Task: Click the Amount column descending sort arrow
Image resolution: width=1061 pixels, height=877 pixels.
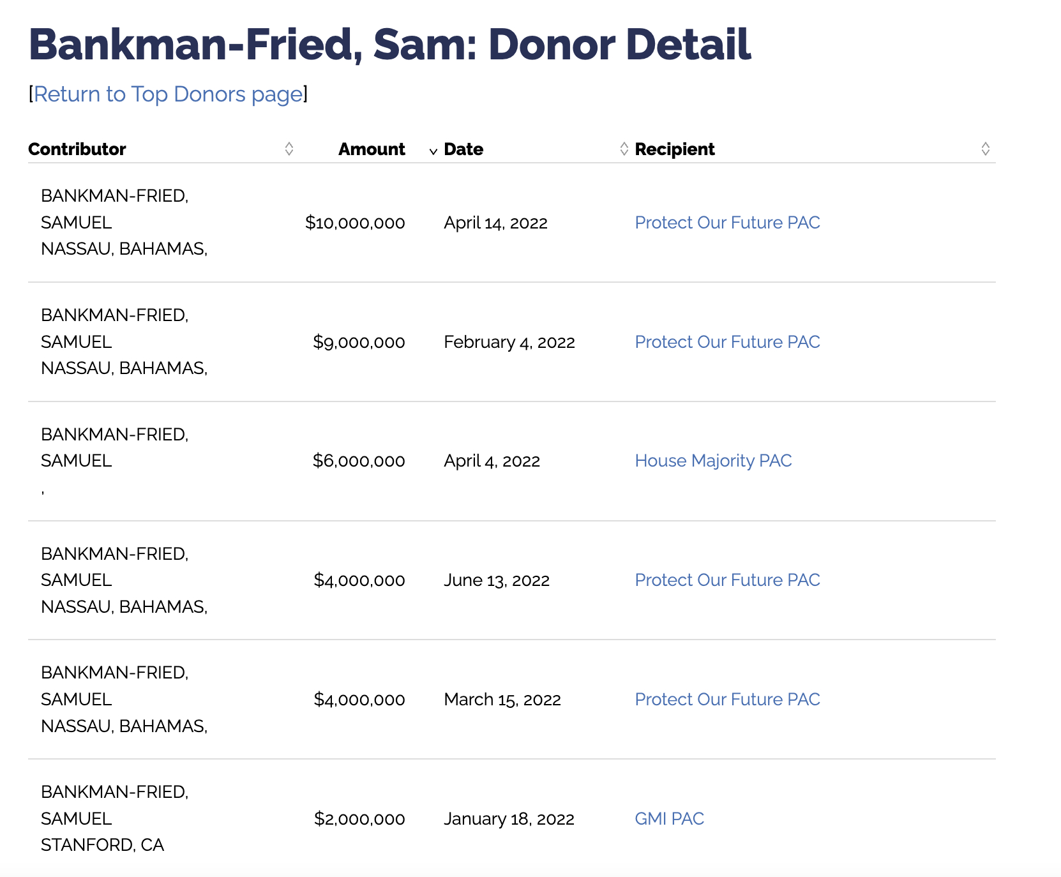Action: coord(433,151)
